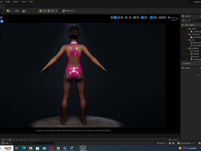Open the Cmd console type dropdown
This screenshot has height=151, width=201.
coord(6,143)
